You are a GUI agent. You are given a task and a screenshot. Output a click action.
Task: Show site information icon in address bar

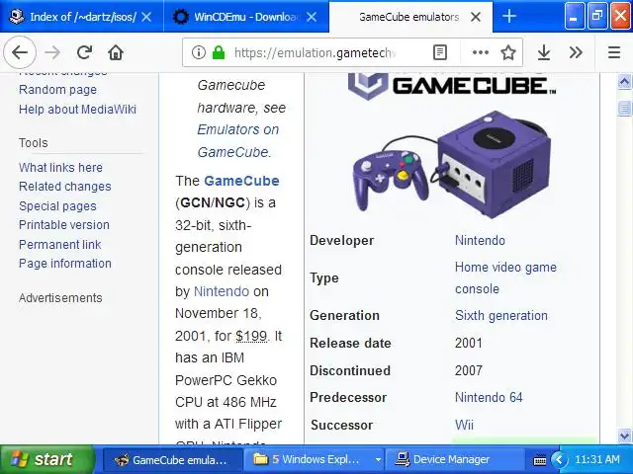198,52
